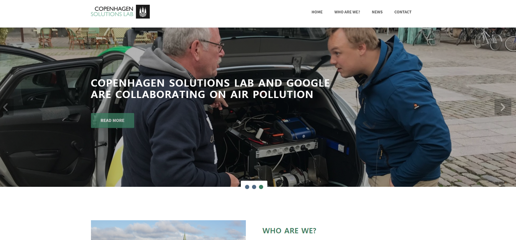Select the third green carousel dot
This screenshot has width=516, height=240.
click(x=261, y=187)
